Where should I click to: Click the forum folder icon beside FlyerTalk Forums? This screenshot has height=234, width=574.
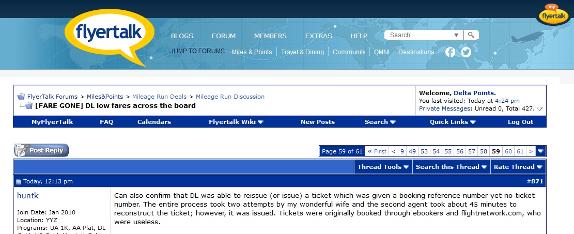21,97
